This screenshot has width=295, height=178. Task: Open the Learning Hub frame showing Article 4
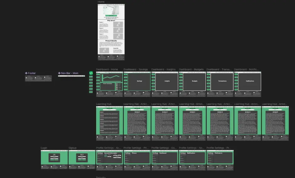tap(220, 123)
